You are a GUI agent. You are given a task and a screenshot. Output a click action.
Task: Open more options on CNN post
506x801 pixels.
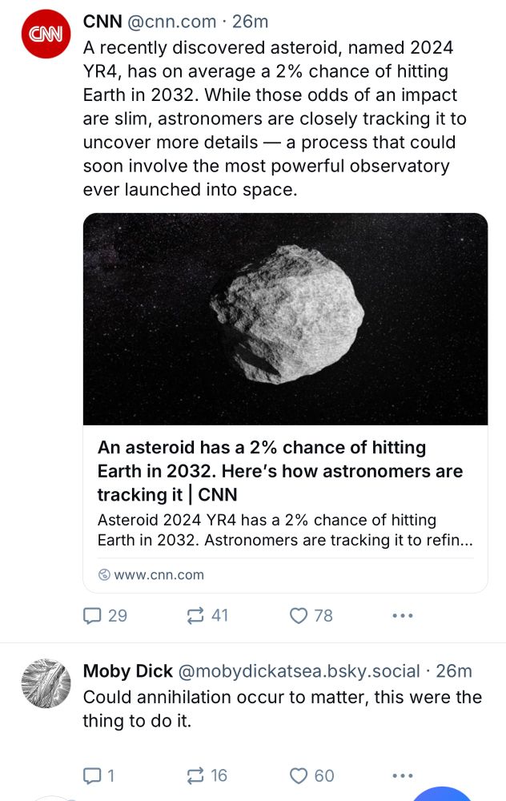coord(403,615)
